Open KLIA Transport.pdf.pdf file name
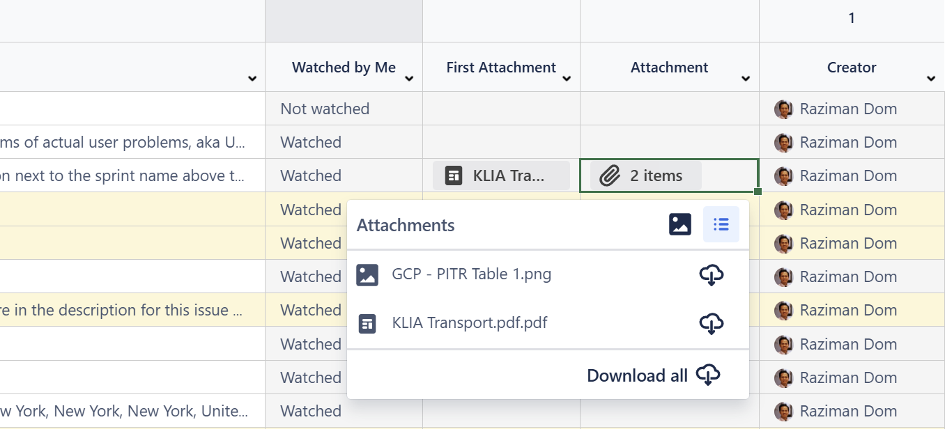 469,323
